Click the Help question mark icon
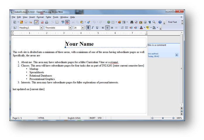Screen dimensions: 204x140 [x=160, y=22]
